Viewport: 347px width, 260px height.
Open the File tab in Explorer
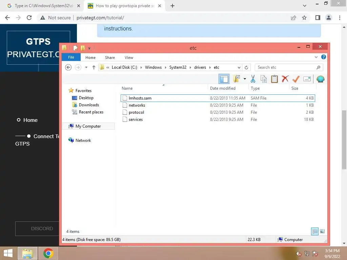click(x=71, y=57)
